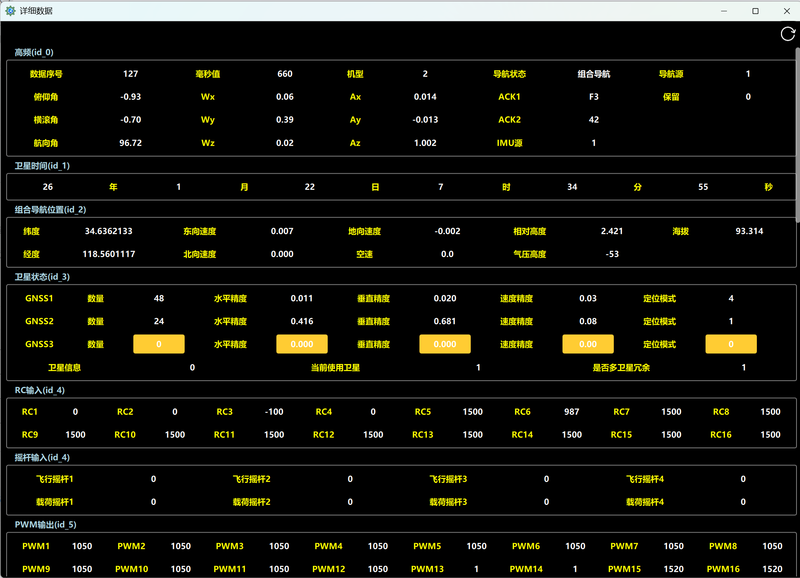Select the GNSS1 数量 value 48

159,298
